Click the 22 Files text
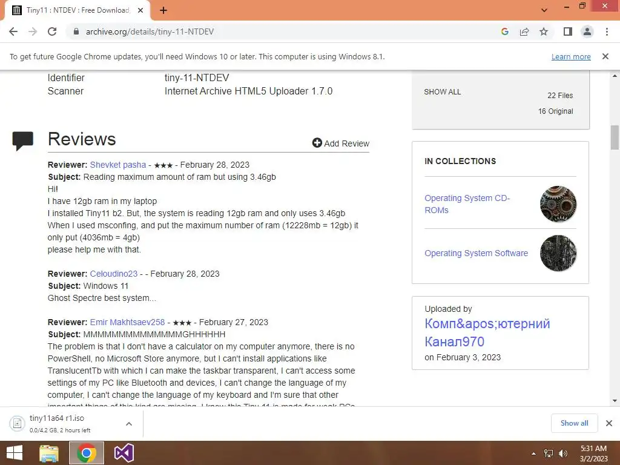 click(x=560, y=95)
